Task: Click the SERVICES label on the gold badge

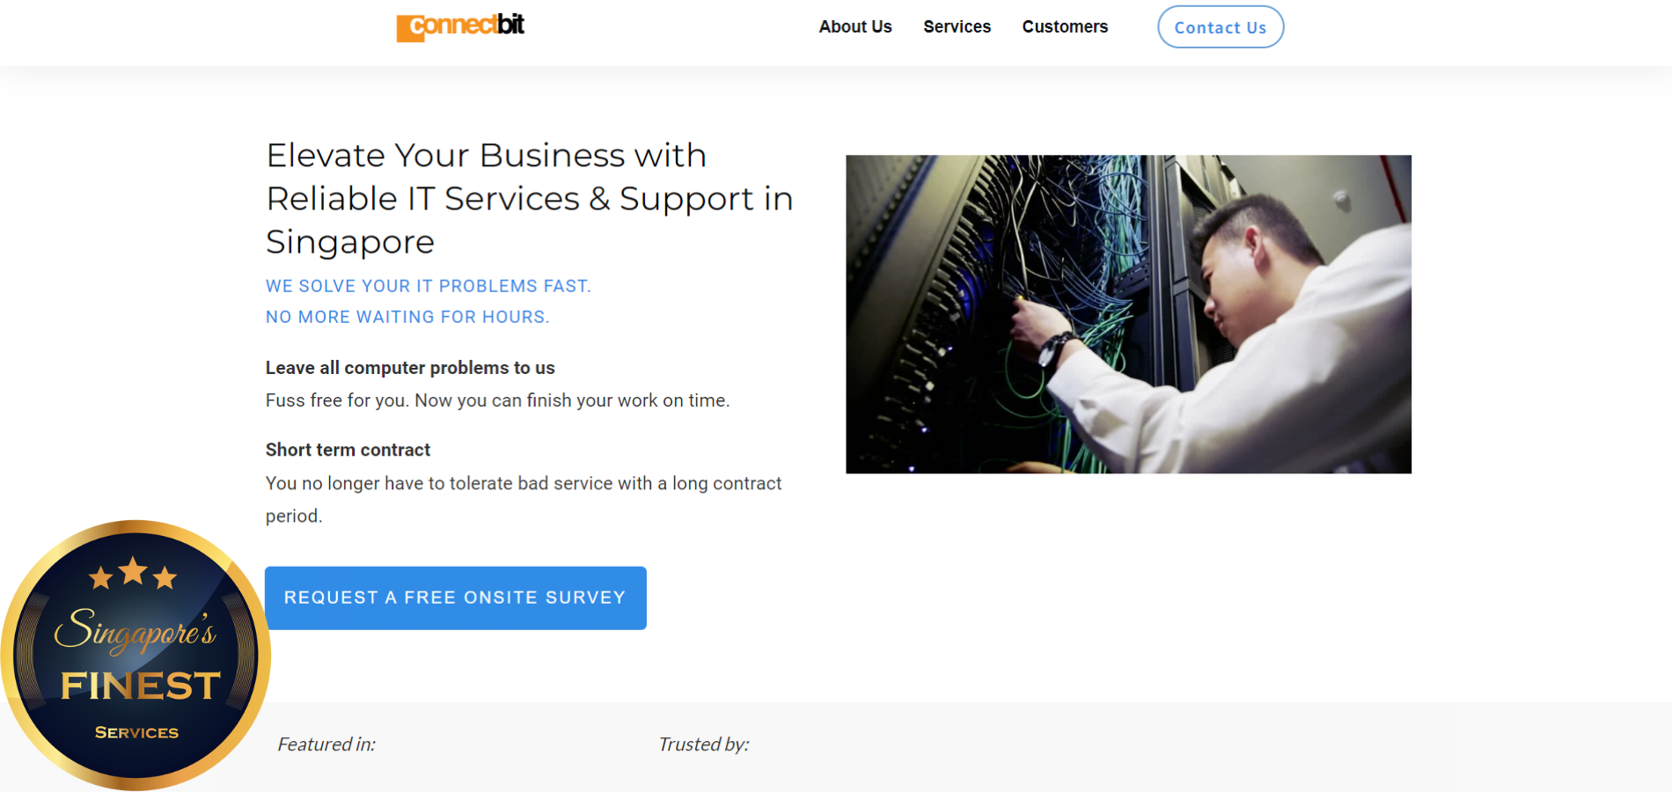Action: pos(136,732)
